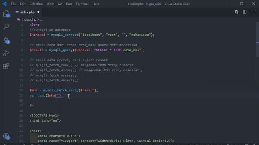
Task: Minimize the VS Code window
Action: pos(230,4)
